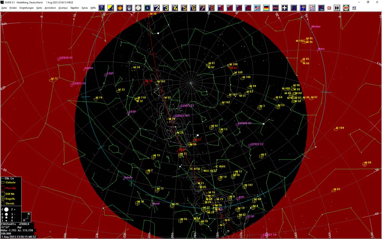Click the M 81 galaxy label
Screen dimensions: 382x239
click(212, 63)
